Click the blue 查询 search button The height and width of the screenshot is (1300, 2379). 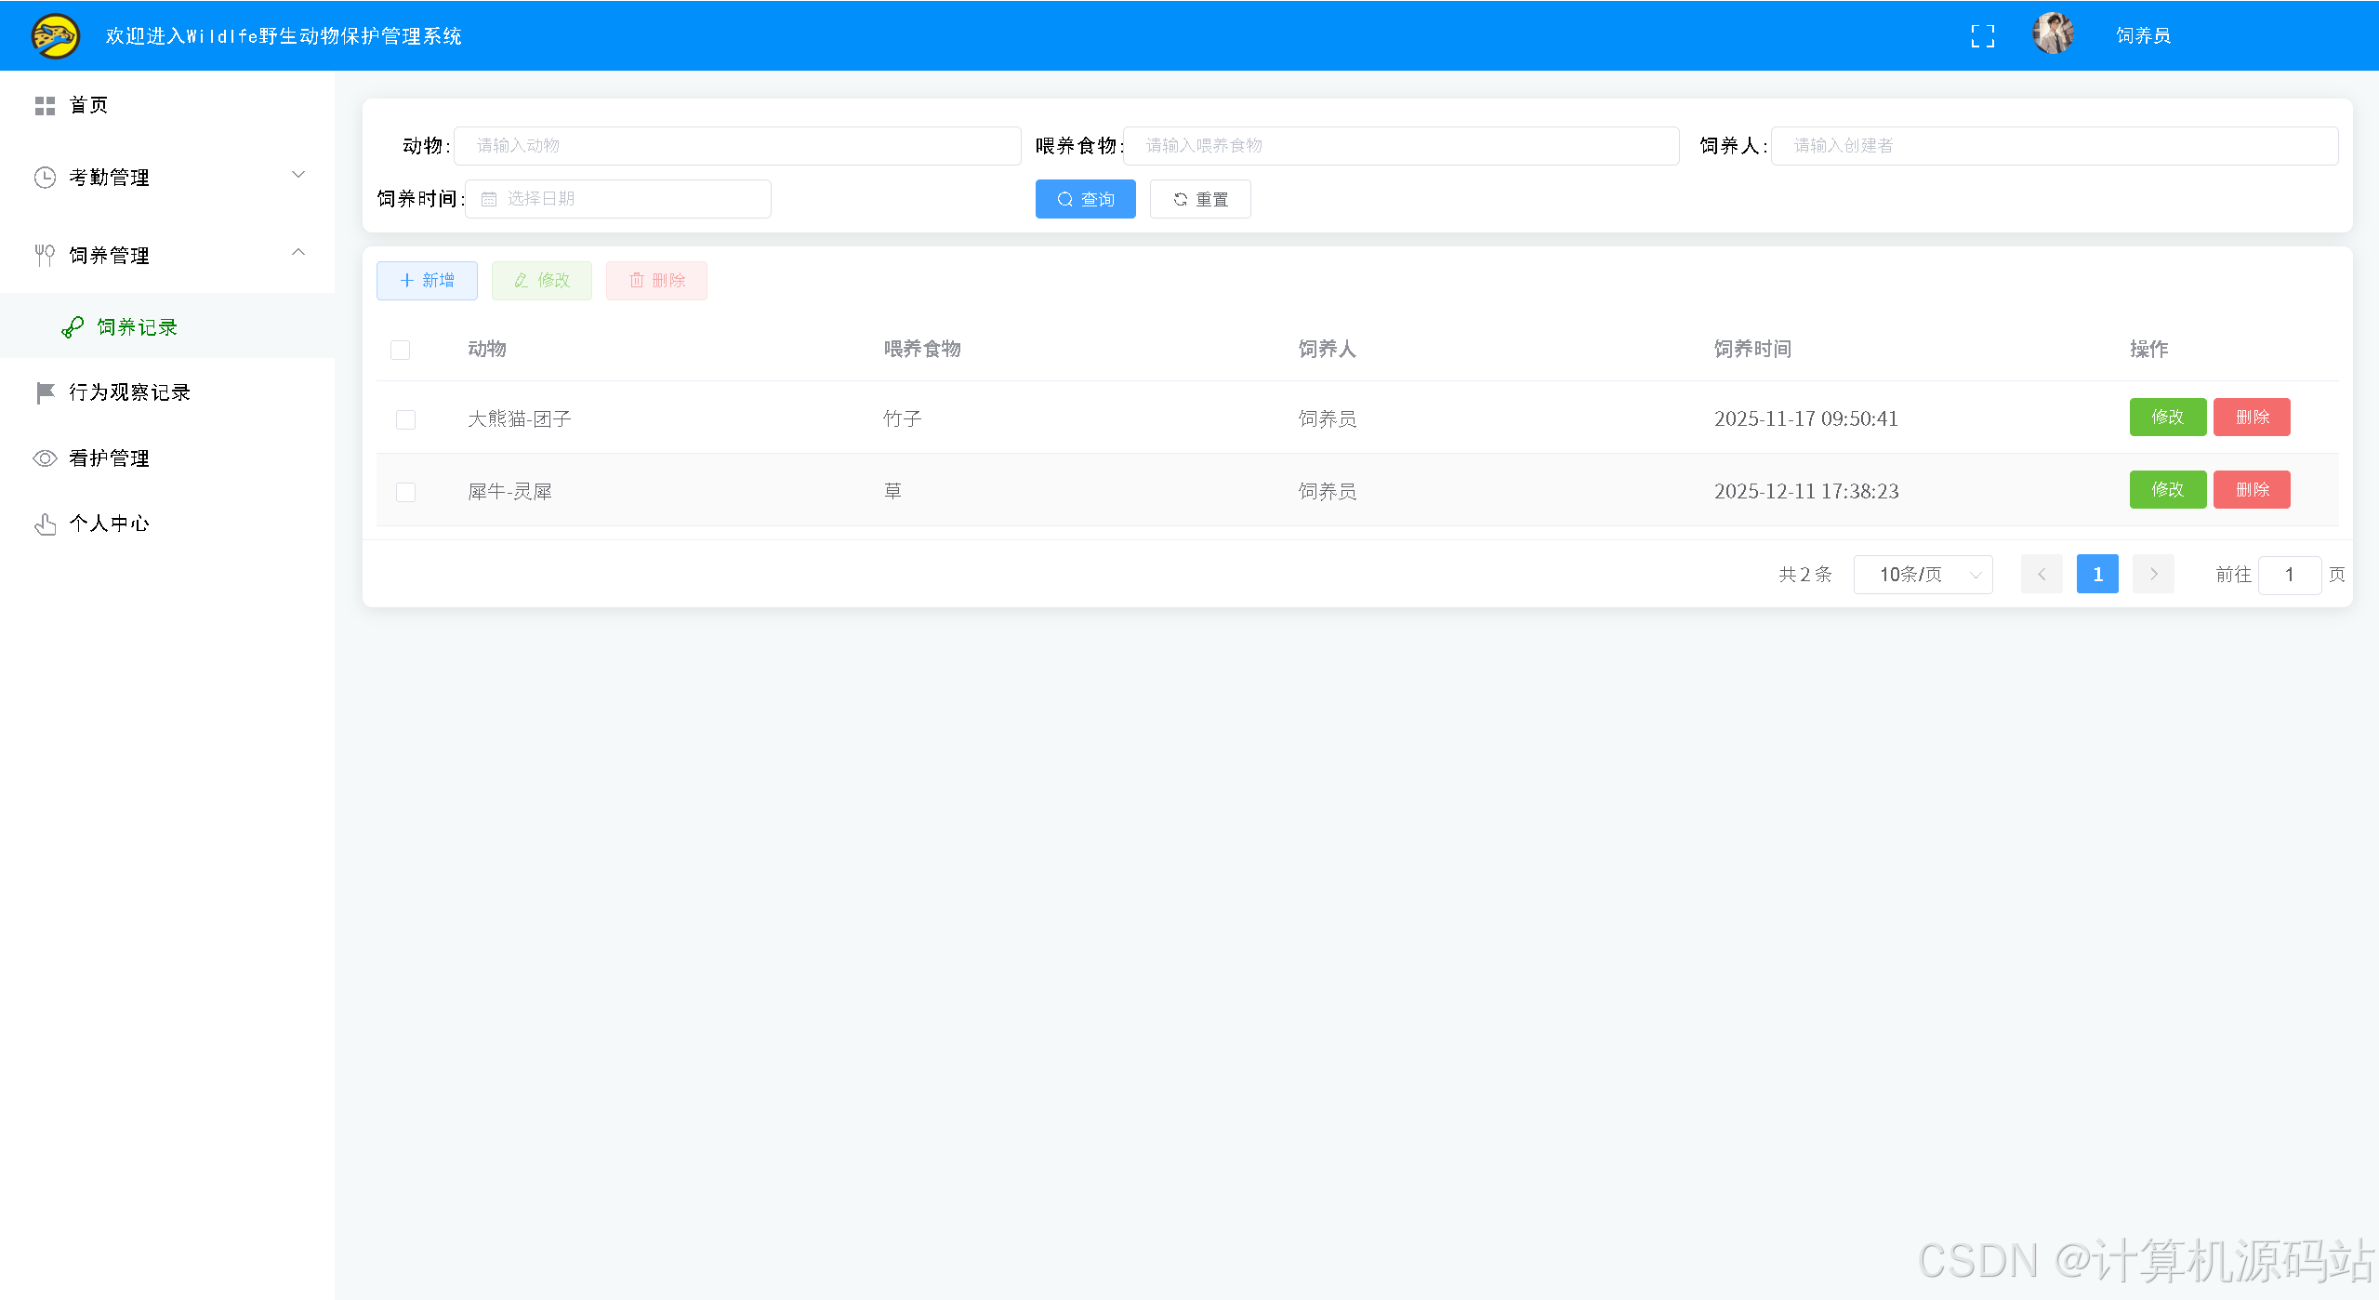click(1086, 199)
